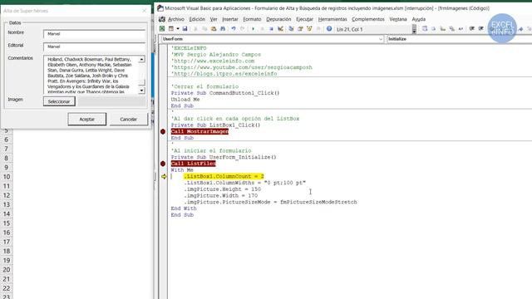Open the Depuración menu
Screen dimensions: 532x299
[278, 19]
